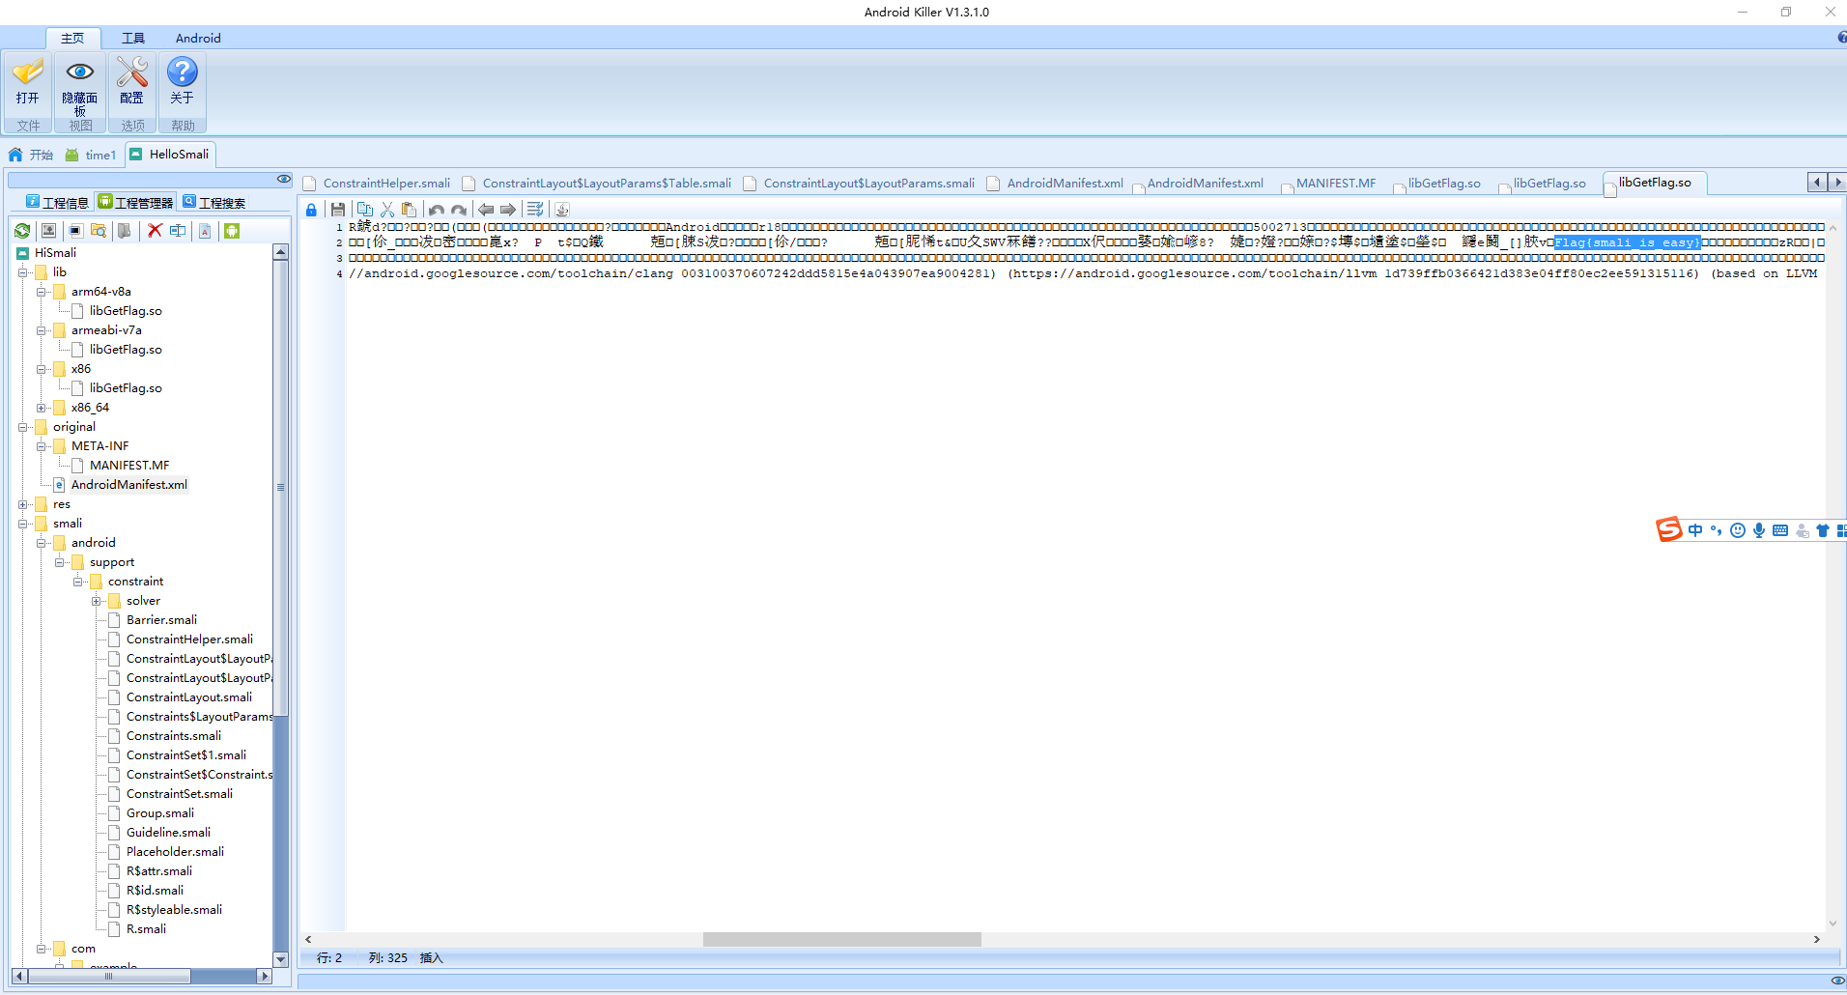This screenshot has height=995, width=1847.
Task: Click the Sogou microphone voice input icon
Action: pos(1759,530)
